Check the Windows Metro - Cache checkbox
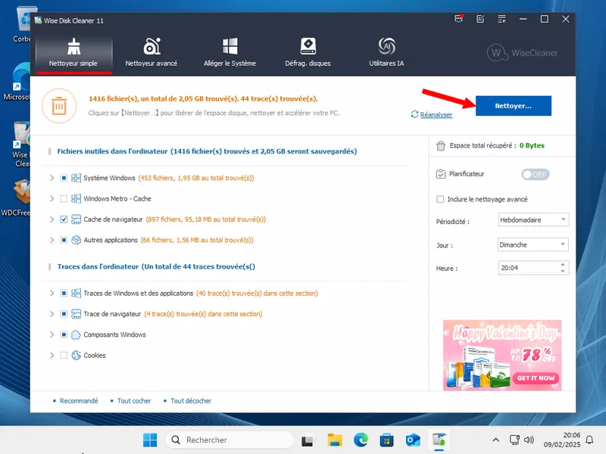 [x=64, y=199]
